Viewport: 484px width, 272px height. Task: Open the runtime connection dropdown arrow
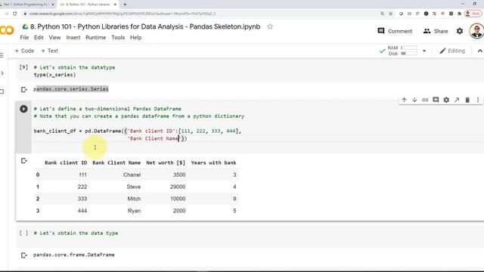pyautogui.click(x=424, y=51)
